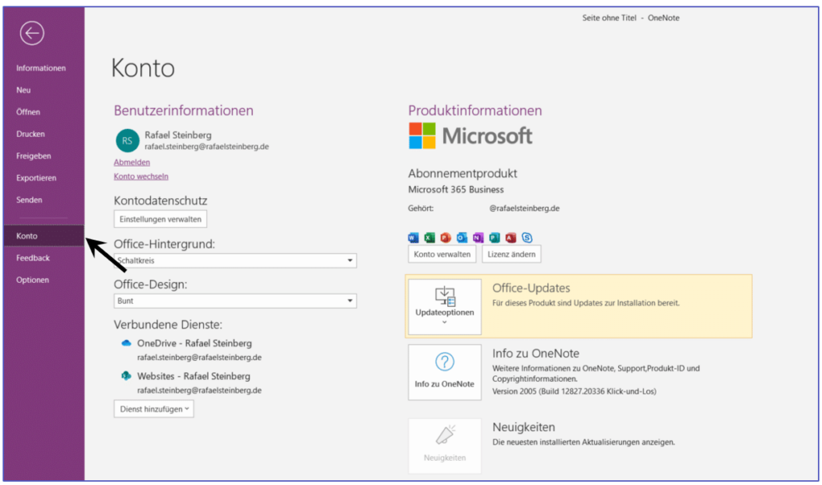
Task: Click the Konto wechseln link
Action: tap(141, 176)
